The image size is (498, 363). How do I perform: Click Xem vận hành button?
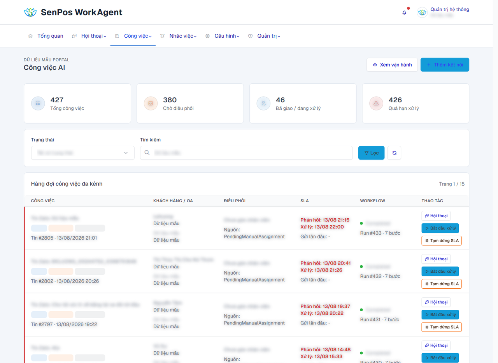coord(392,65)
